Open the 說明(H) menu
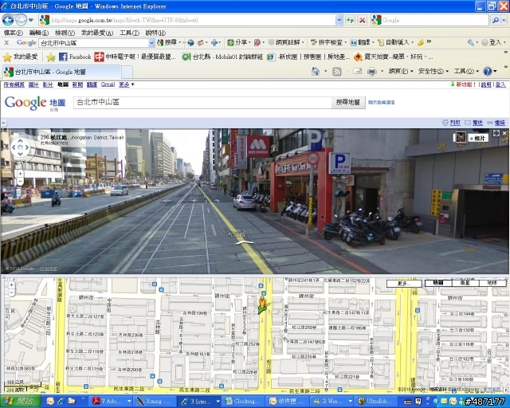The image size is (510, 408). click(x=155, y=33)
